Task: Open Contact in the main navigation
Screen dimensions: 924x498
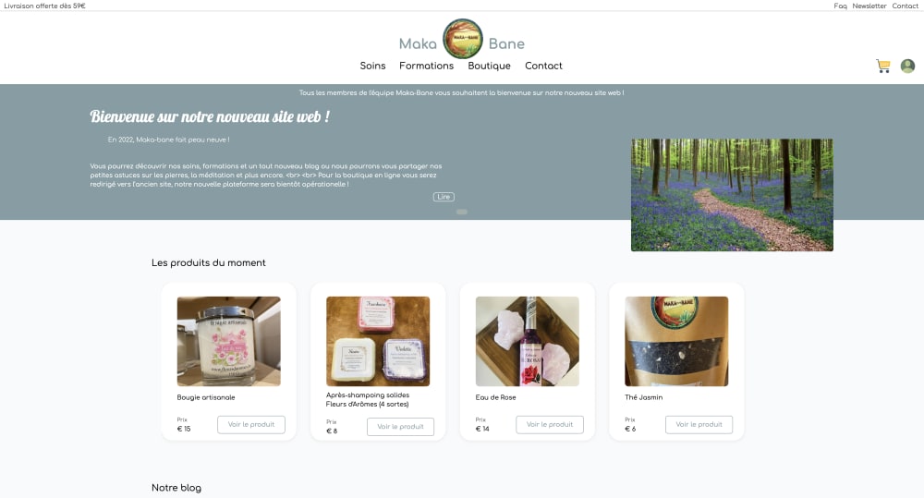Action: [x=543, y=66]
